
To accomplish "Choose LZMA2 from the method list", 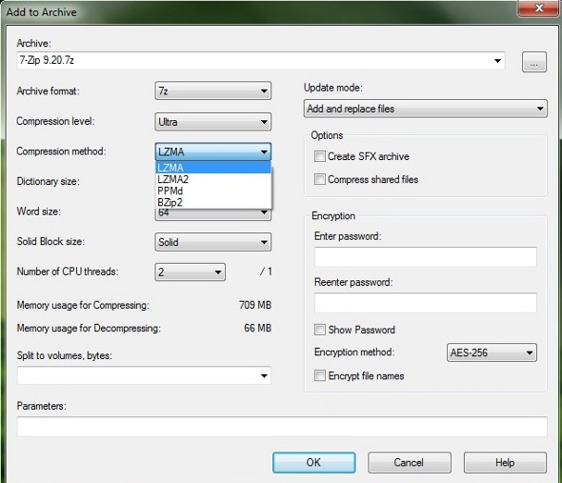I will (213, 179).
